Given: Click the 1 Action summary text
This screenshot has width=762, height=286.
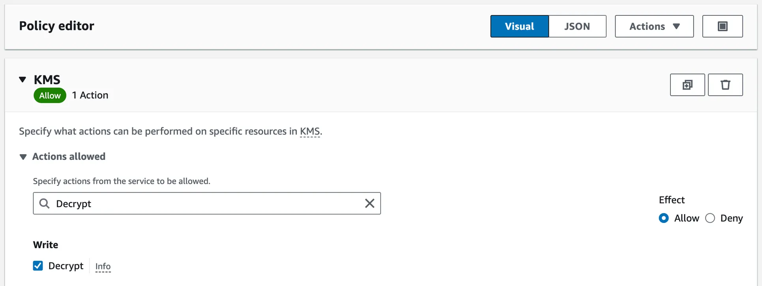Looking at the screenshot, I should [90, 95].
